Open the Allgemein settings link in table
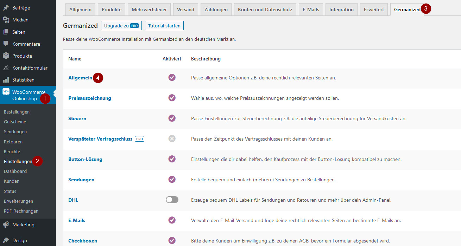This screenshot has height=246, width=461. click(x=80, y=78)
